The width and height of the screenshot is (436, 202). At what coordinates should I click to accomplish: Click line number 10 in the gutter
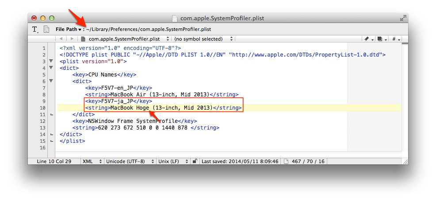click(x=42, y=108)
